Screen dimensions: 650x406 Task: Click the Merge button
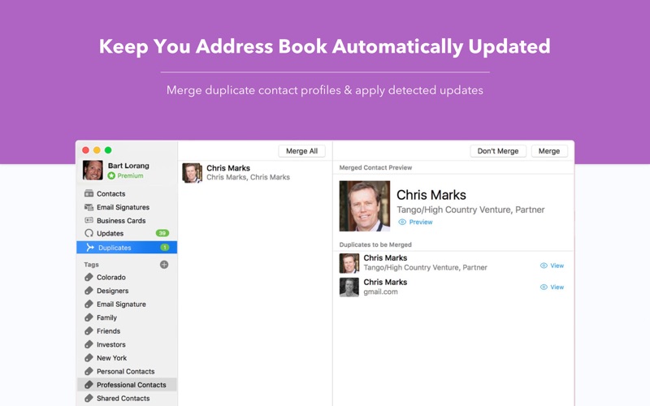tap(549, 151)
